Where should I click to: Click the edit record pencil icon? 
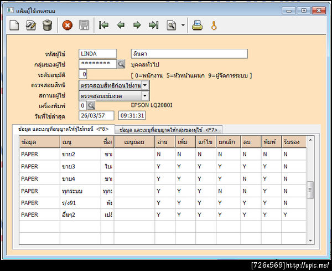32,25
